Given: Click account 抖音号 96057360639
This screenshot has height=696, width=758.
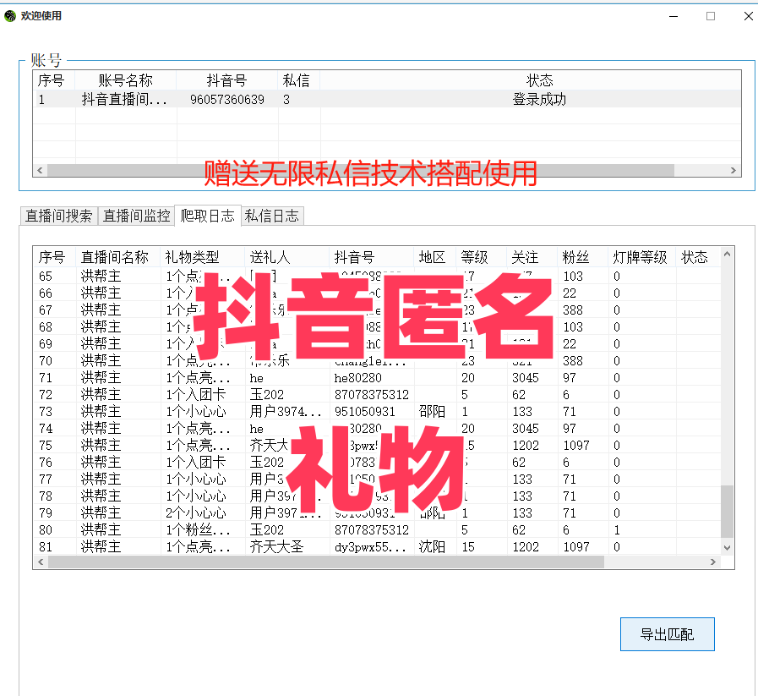Looking at the screenshot, I should (227, 100).
